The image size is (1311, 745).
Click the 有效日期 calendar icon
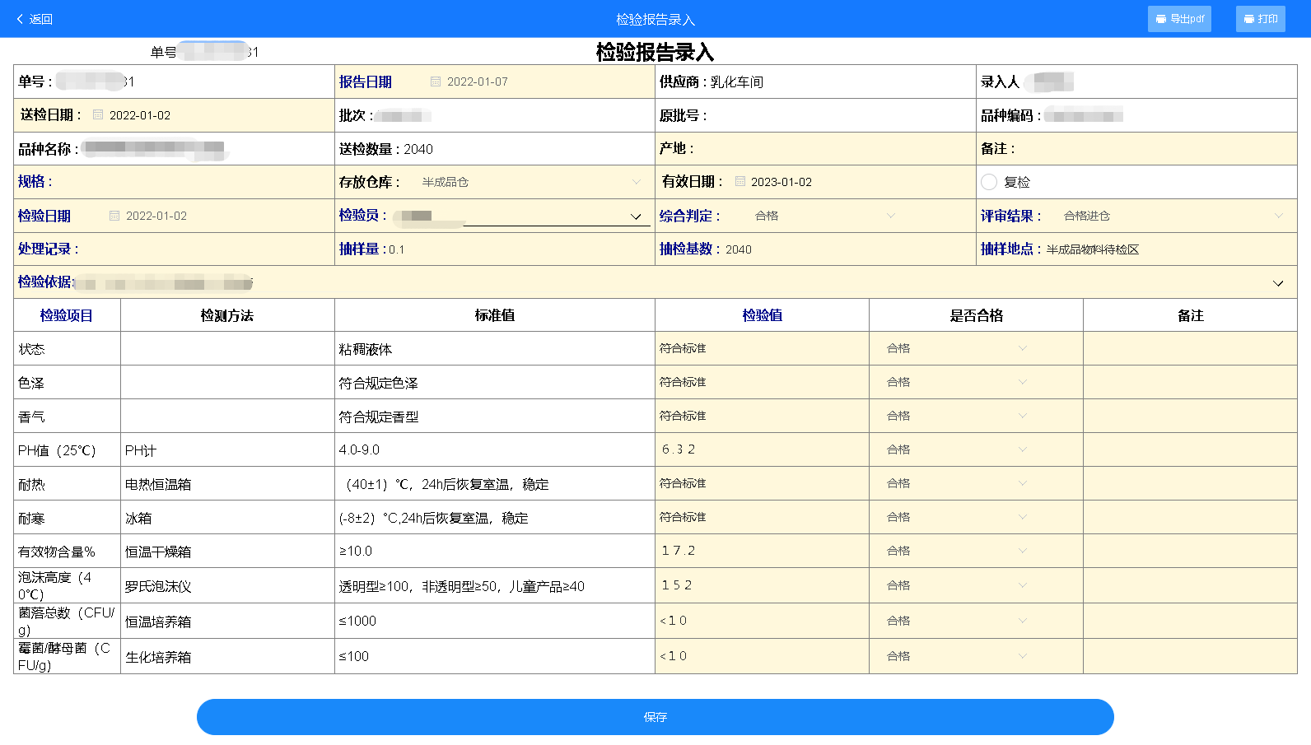739,182
